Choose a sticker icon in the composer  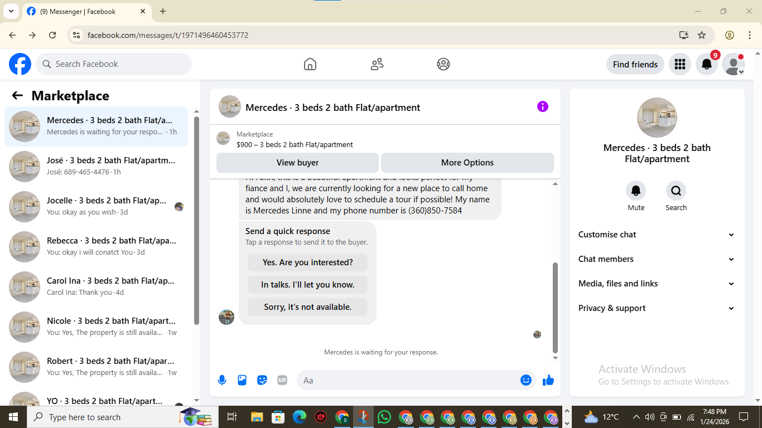[262, 380]
